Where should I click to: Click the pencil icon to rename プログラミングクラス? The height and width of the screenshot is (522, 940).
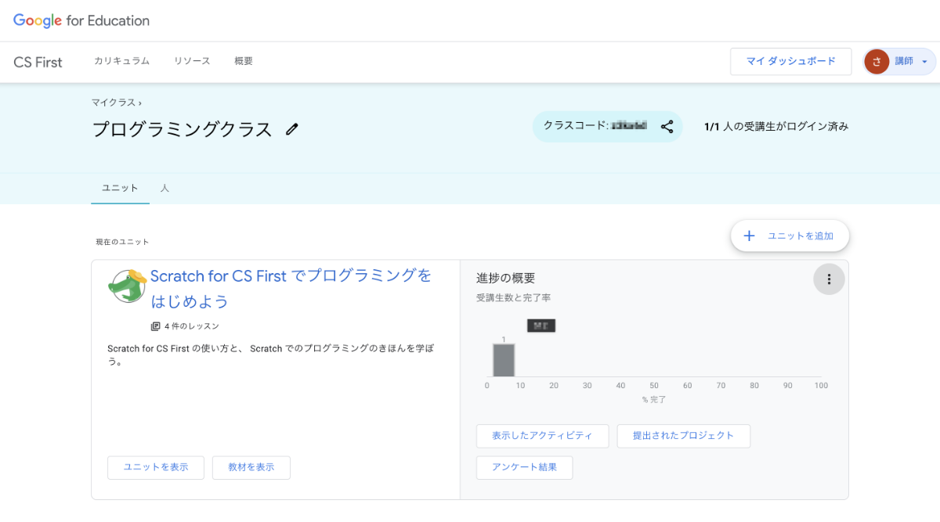[291, 128]
